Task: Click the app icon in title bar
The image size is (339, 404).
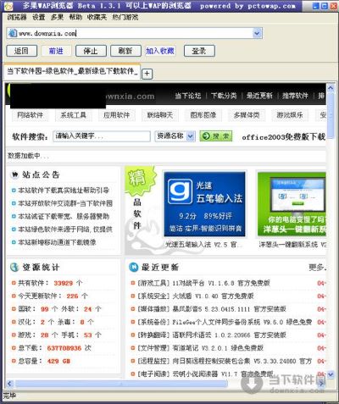Action: pyautogui.click(x=8, y=6)
